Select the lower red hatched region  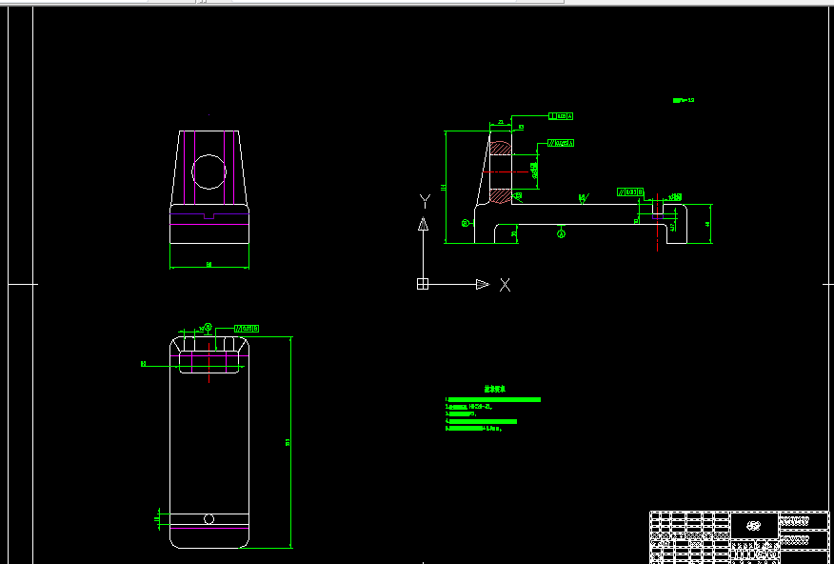(x=501, y=195)
